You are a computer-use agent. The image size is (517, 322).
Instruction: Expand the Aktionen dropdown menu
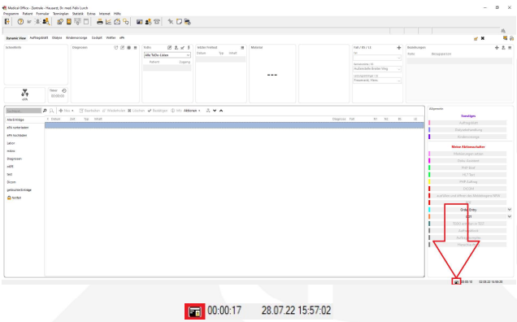click(x=192, y=111)
